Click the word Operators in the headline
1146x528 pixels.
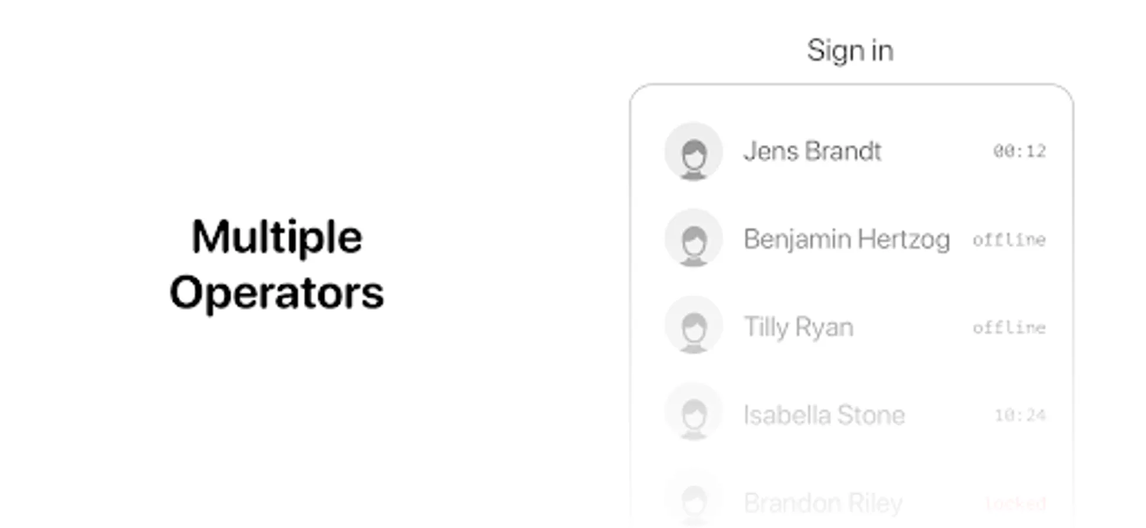[x=276, y=293]
